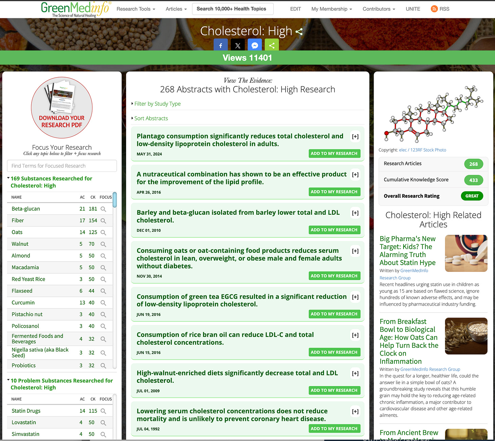This screenshot has height=441, width=495.
Task: Focus research on Almond magnifier icon
Action: (x=103, y=256)
